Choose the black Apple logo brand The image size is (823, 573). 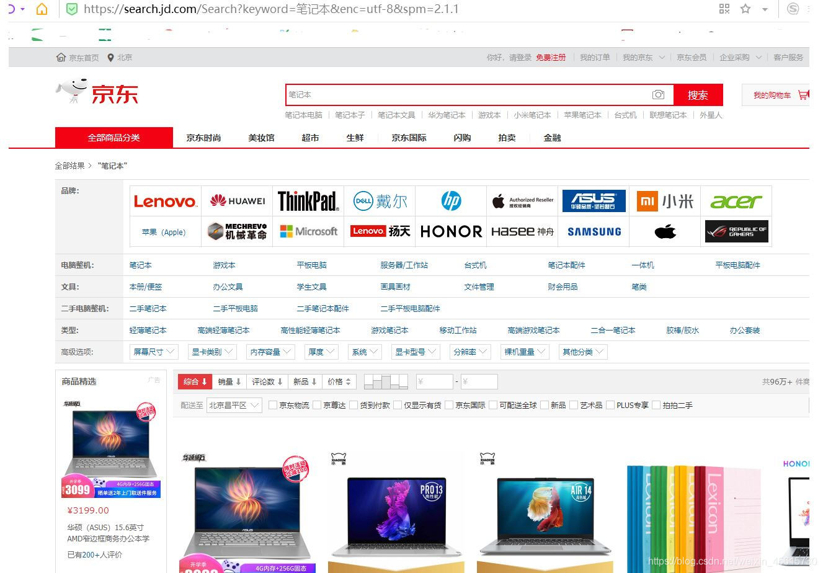(x=665, y=231)
